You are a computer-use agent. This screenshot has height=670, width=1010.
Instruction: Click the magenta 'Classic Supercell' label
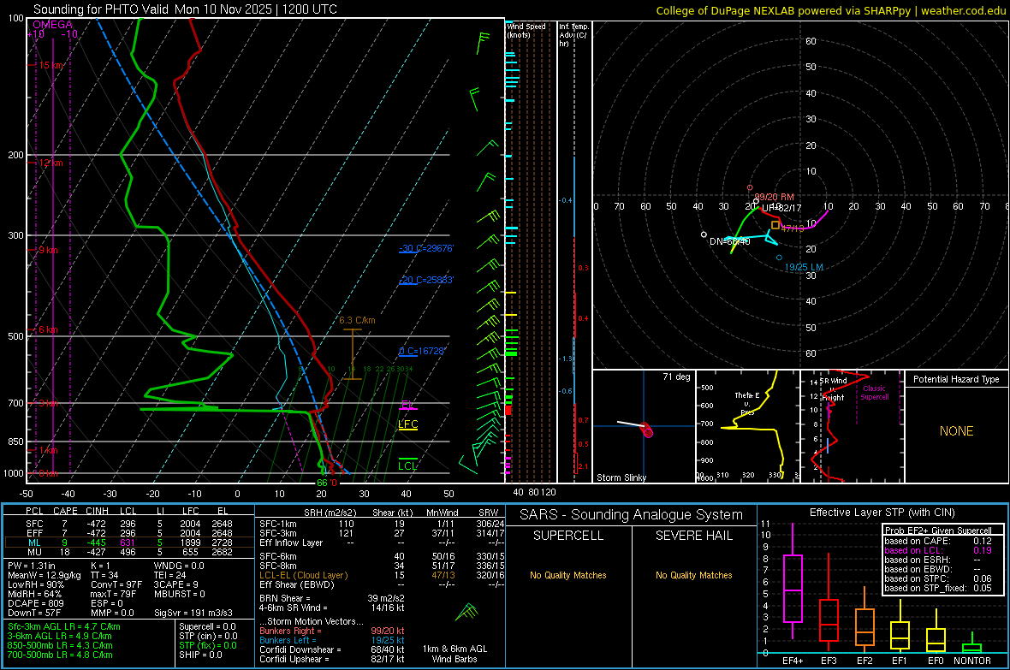pos(875,393)
